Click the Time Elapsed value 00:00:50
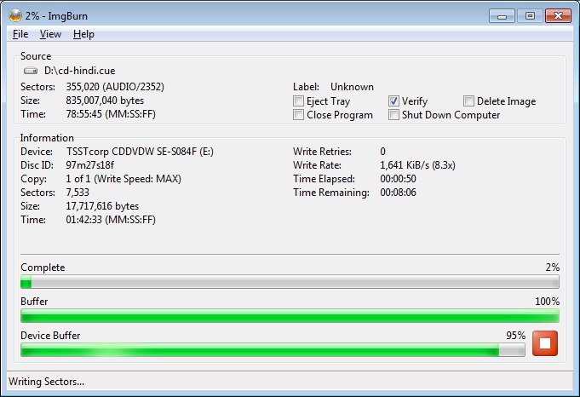Viewport: 580px width, 397px height. click(398, 179)
